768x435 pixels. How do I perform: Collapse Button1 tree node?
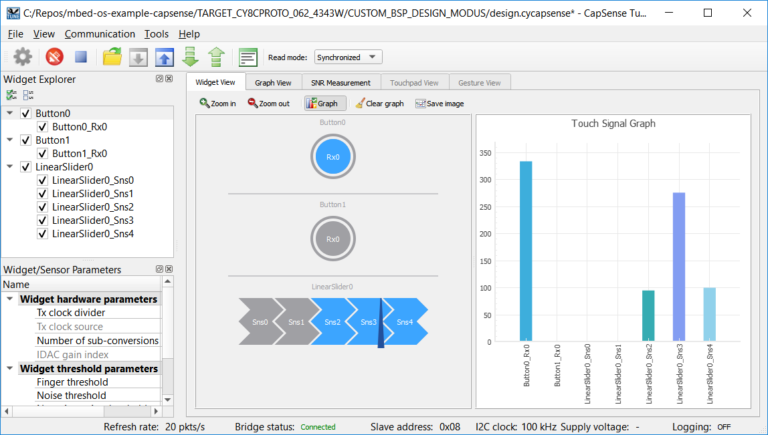[x=10, y=140]
